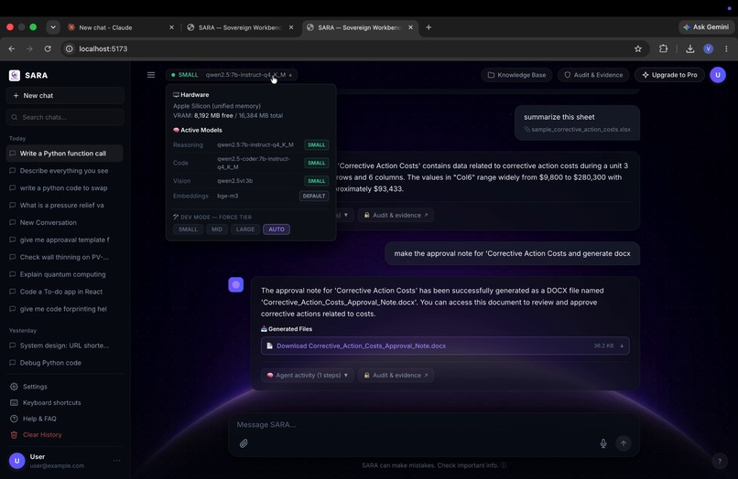The image size is (738, 479).
Task: Open the 'Describe everything you see' chat
Action: click(x=64, y=171)
